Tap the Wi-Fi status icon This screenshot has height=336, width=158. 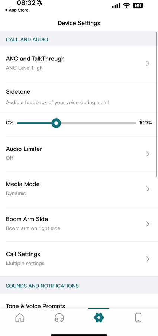tap(127, 6)
